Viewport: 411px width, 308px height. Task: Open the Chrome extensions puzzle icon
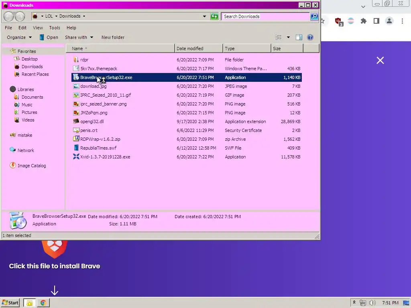click(364, 21)
